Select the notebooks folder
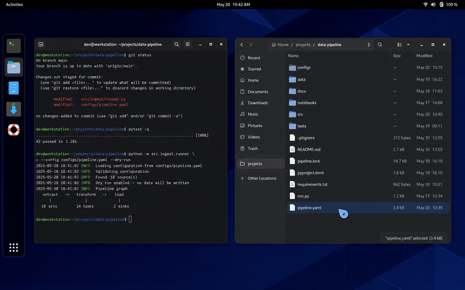This screenshot has width=465, height=290. point(368,103)
